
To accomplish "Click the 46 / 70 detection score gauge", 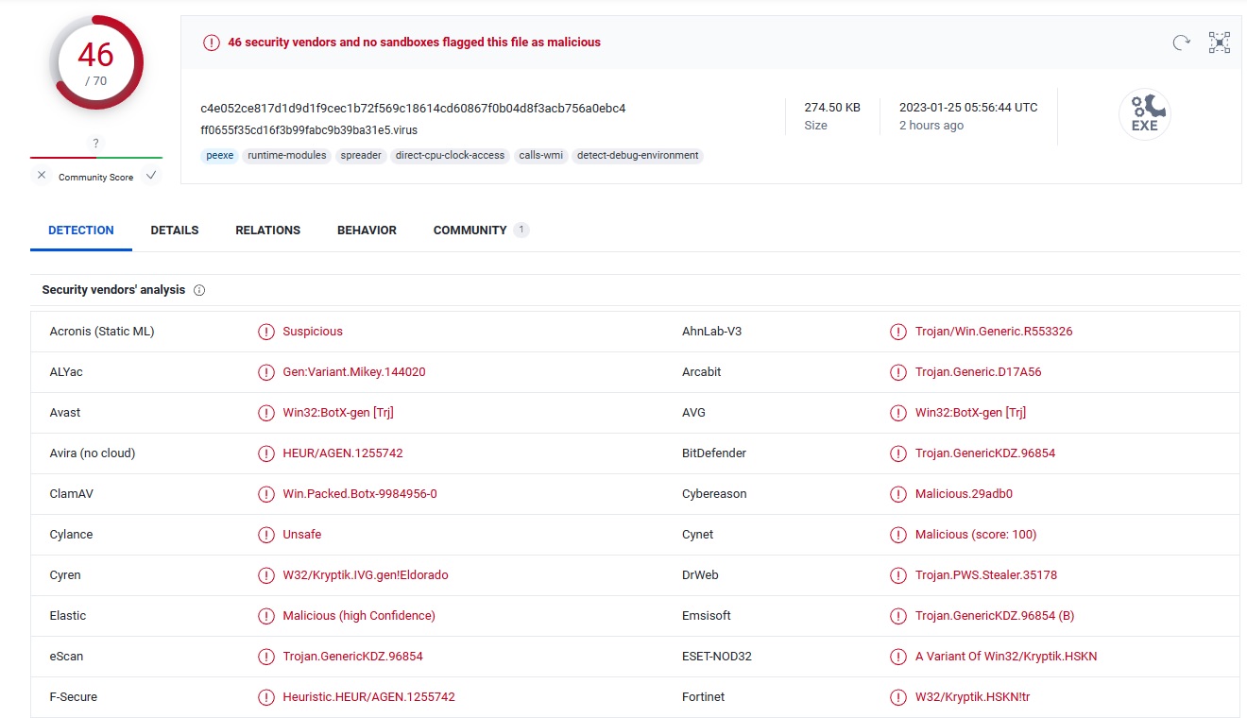I will tap(96, 62).
